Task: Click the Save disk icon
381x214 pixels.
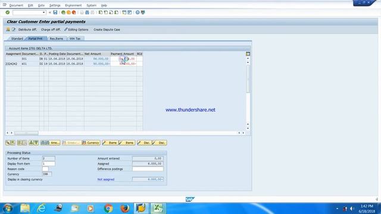Action: [x=55, y=12]
